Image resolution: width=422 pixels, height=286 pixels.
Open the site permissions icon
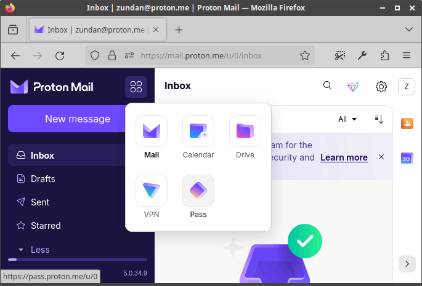(129, 55)
